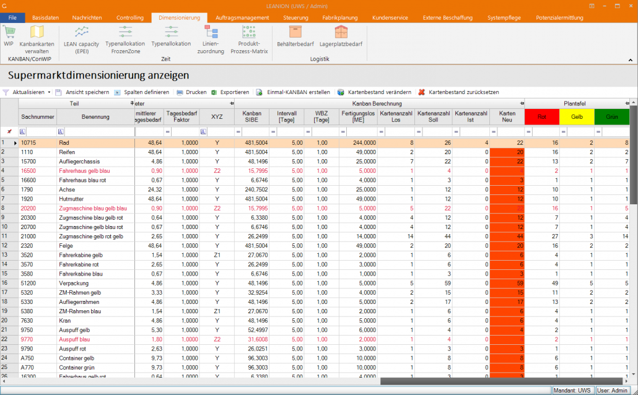Open Produkt-Prozess-Matrix
The width and height of the screenshot is (638, 395).
coord(249,40)
